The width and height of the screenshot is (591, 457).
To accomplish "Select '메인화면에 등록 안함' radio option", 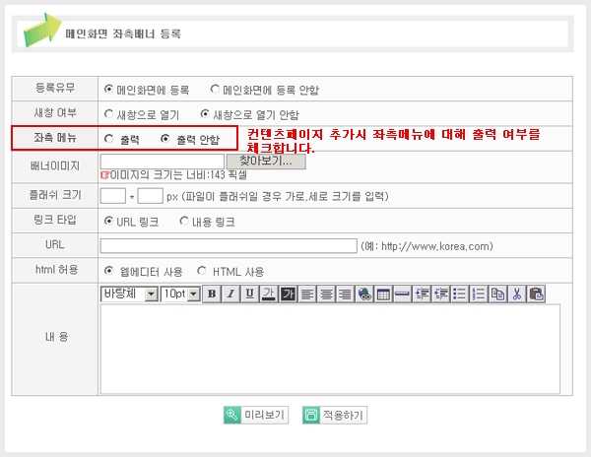I will point(215,89).
